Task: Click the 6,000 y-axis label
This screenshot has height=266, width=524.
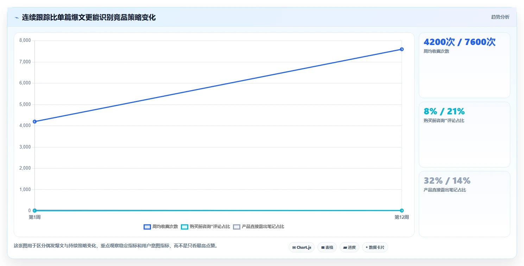Action: tap(25, 83)
